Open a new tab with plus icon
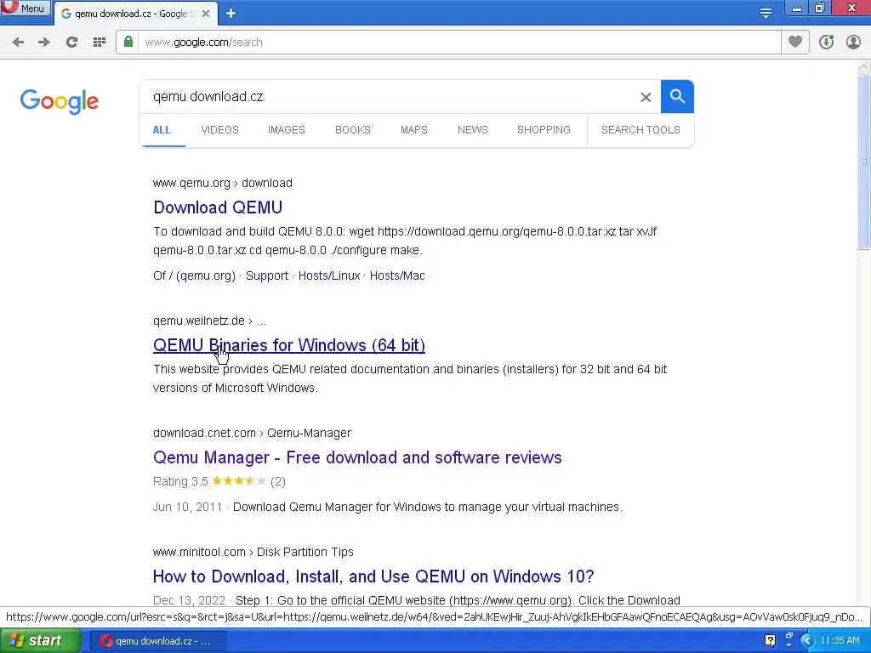 pos(231,14)
